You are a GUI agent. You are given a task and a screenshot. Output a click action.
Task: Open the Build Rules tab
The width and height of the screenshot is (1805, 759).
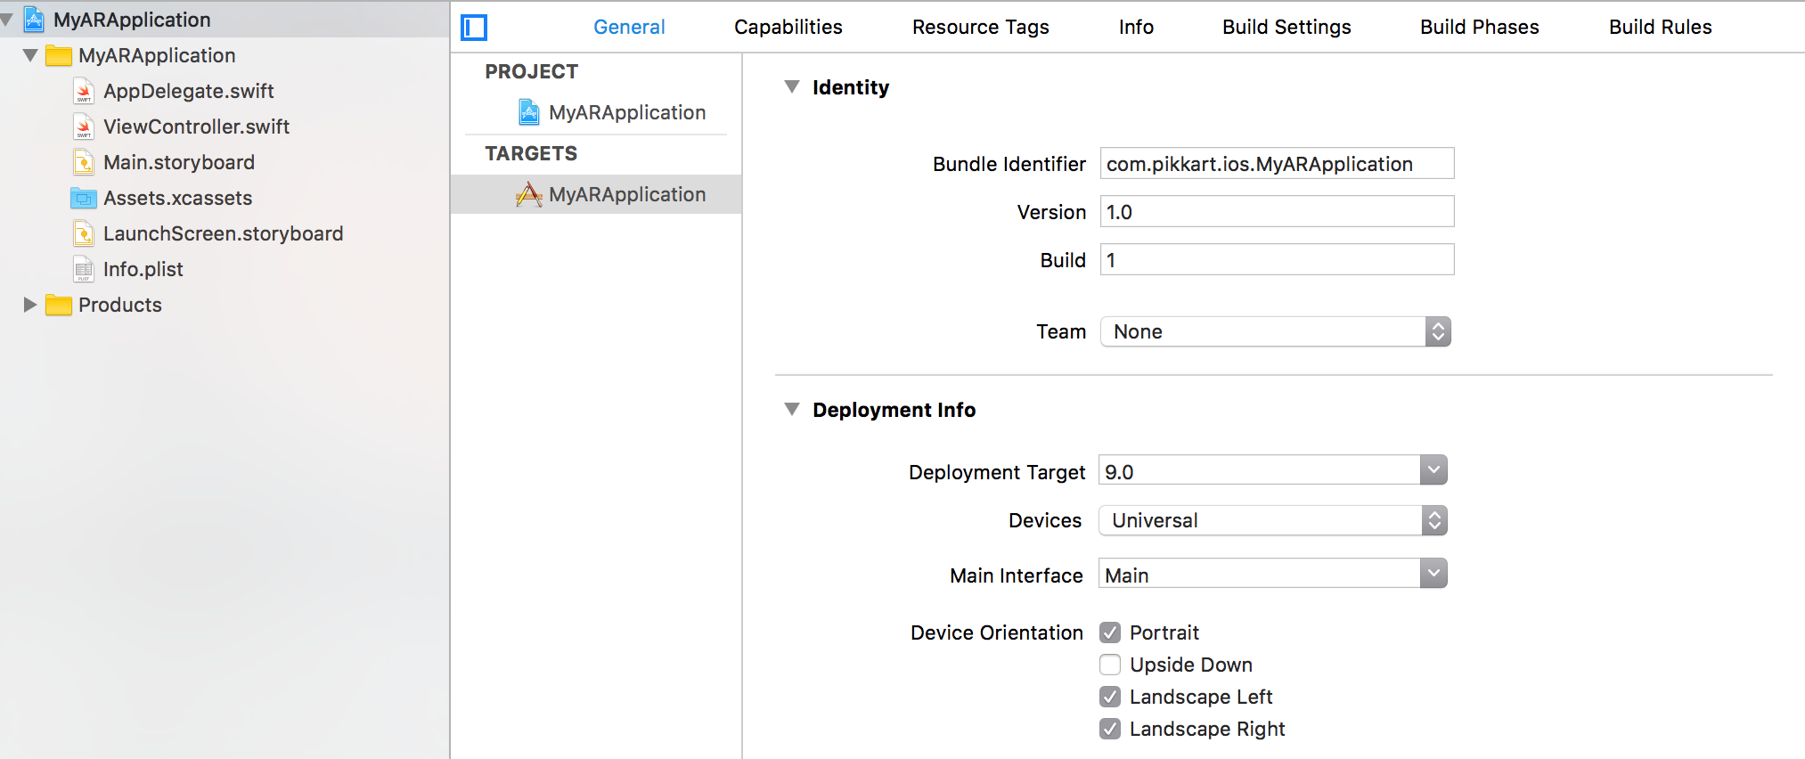1661,27
